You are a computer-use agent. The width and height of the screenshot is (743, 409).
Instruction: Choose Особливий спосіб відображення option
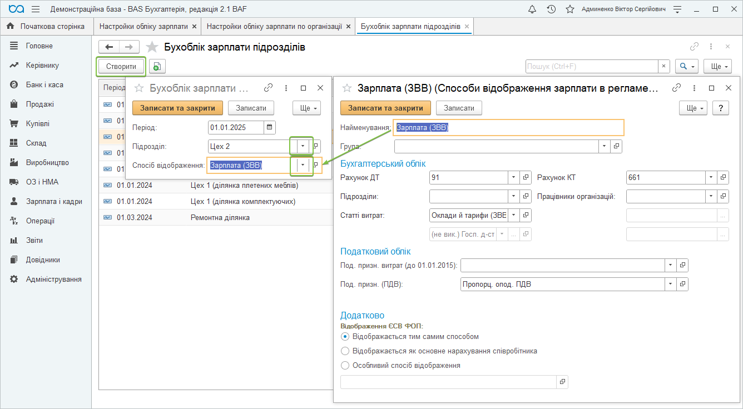coord(345,366)
